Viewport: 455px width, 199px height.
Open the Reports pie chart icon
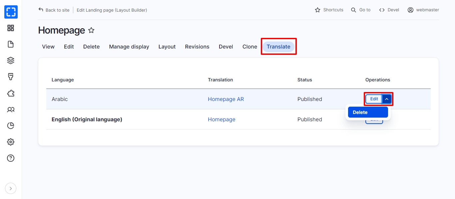coord(11,126)
